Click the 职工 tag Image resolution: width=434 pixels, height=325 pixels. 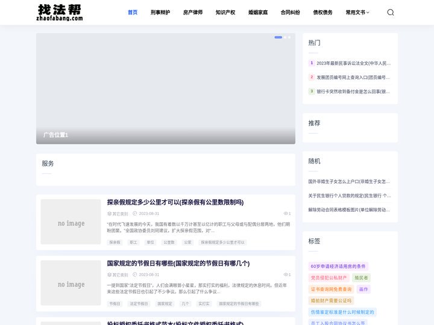[x=133, y=243]
